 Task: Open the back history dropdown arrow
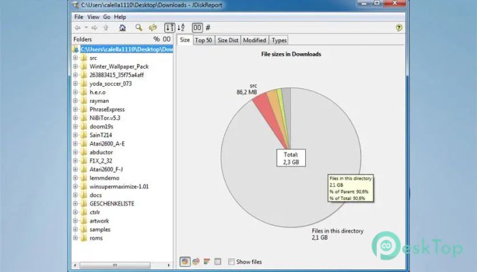point(86,28)
